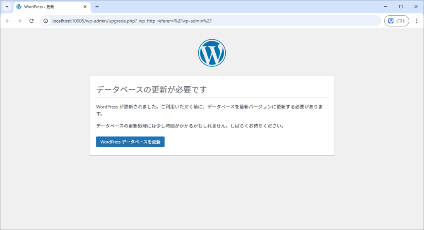Open a new browser tab
424x230 pixels.
(x=97, y=7)
